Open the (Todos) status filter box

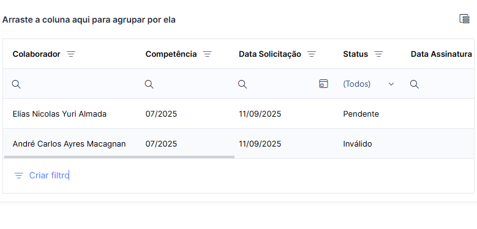[369, 84]
